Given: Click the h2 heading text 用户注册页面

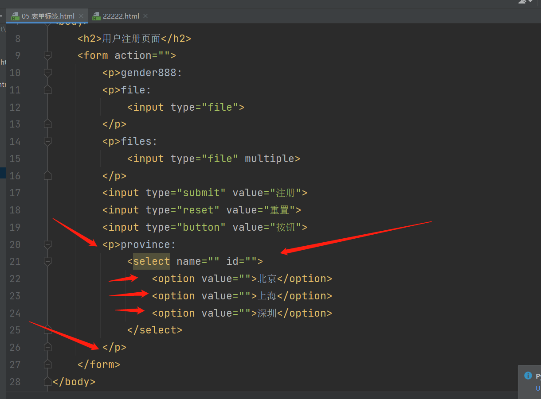Looking at the screenshot, I should tap(131, 39).
